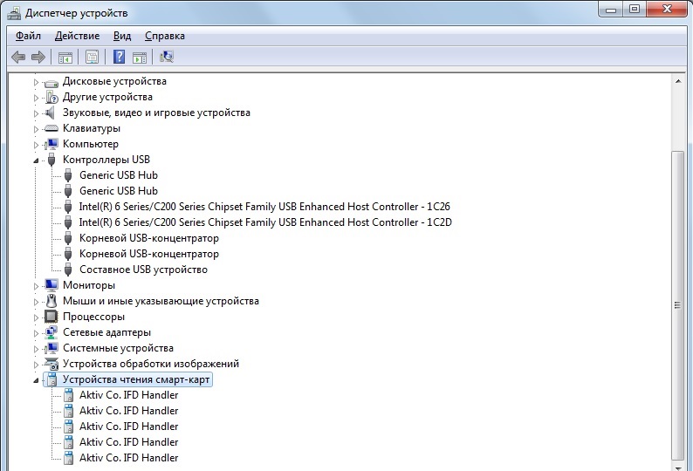Screen dimensions: 693x471
Task: Scan for hardware changes toolbar icon
Action: click(167, 58)
